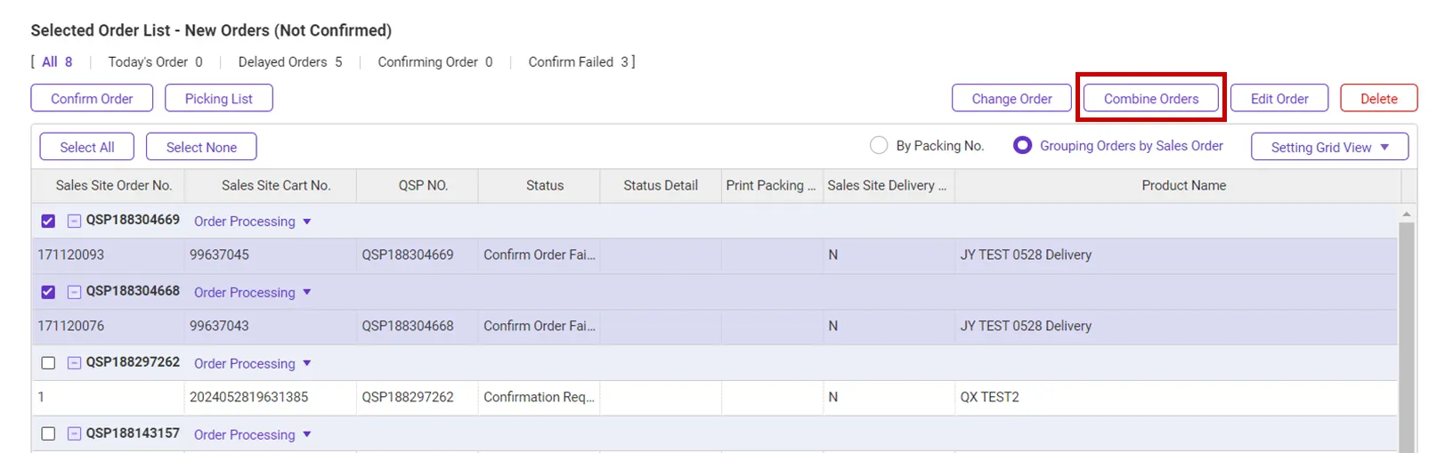The image size is (1445, 453).
Task: Click the Combine Orders button
Action: pos(1151,99)
